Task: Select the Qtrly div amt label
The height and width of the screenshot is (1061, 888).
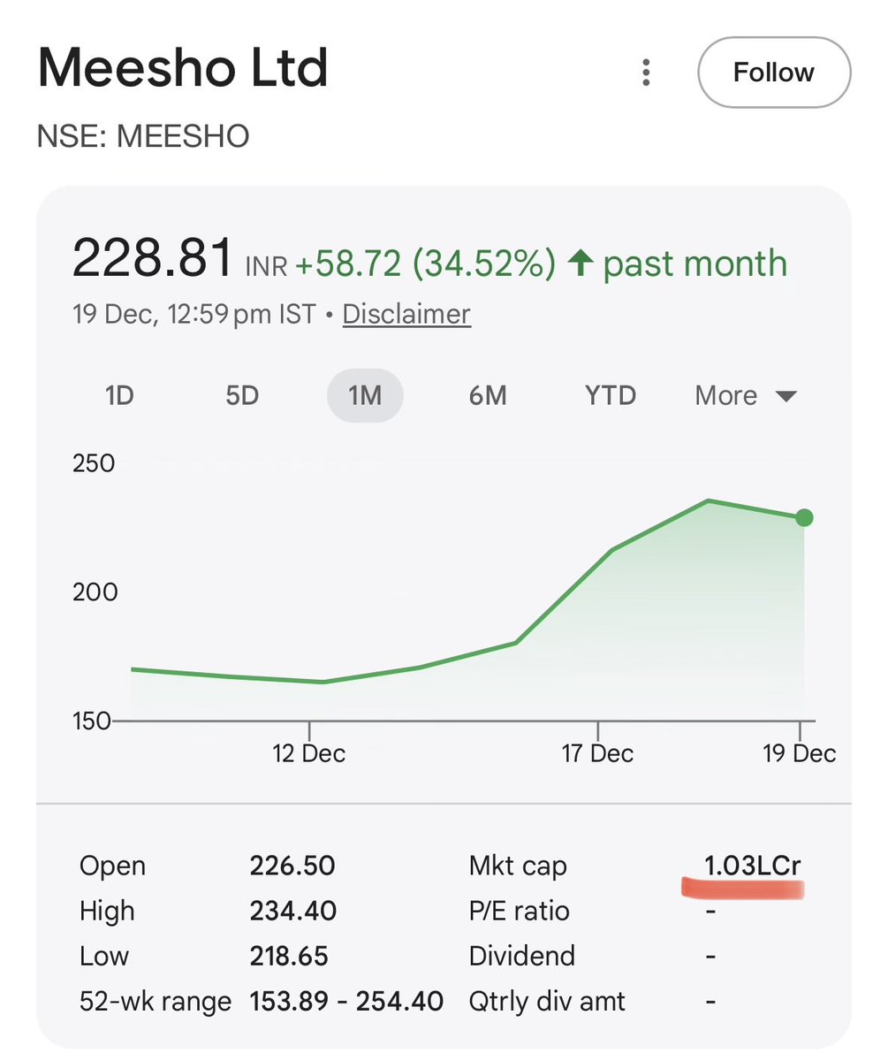Action: pos(547,1002)
